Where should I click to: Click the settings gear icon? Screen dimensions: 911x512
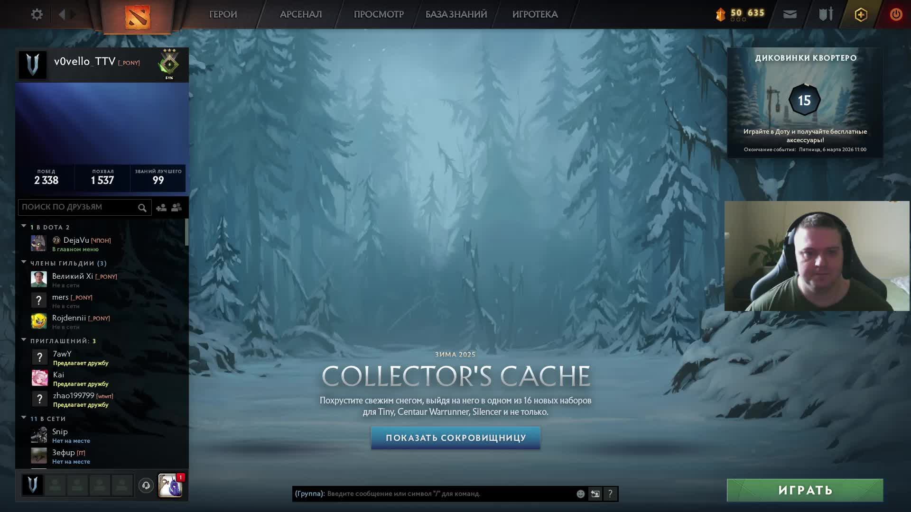click(37, 14)
